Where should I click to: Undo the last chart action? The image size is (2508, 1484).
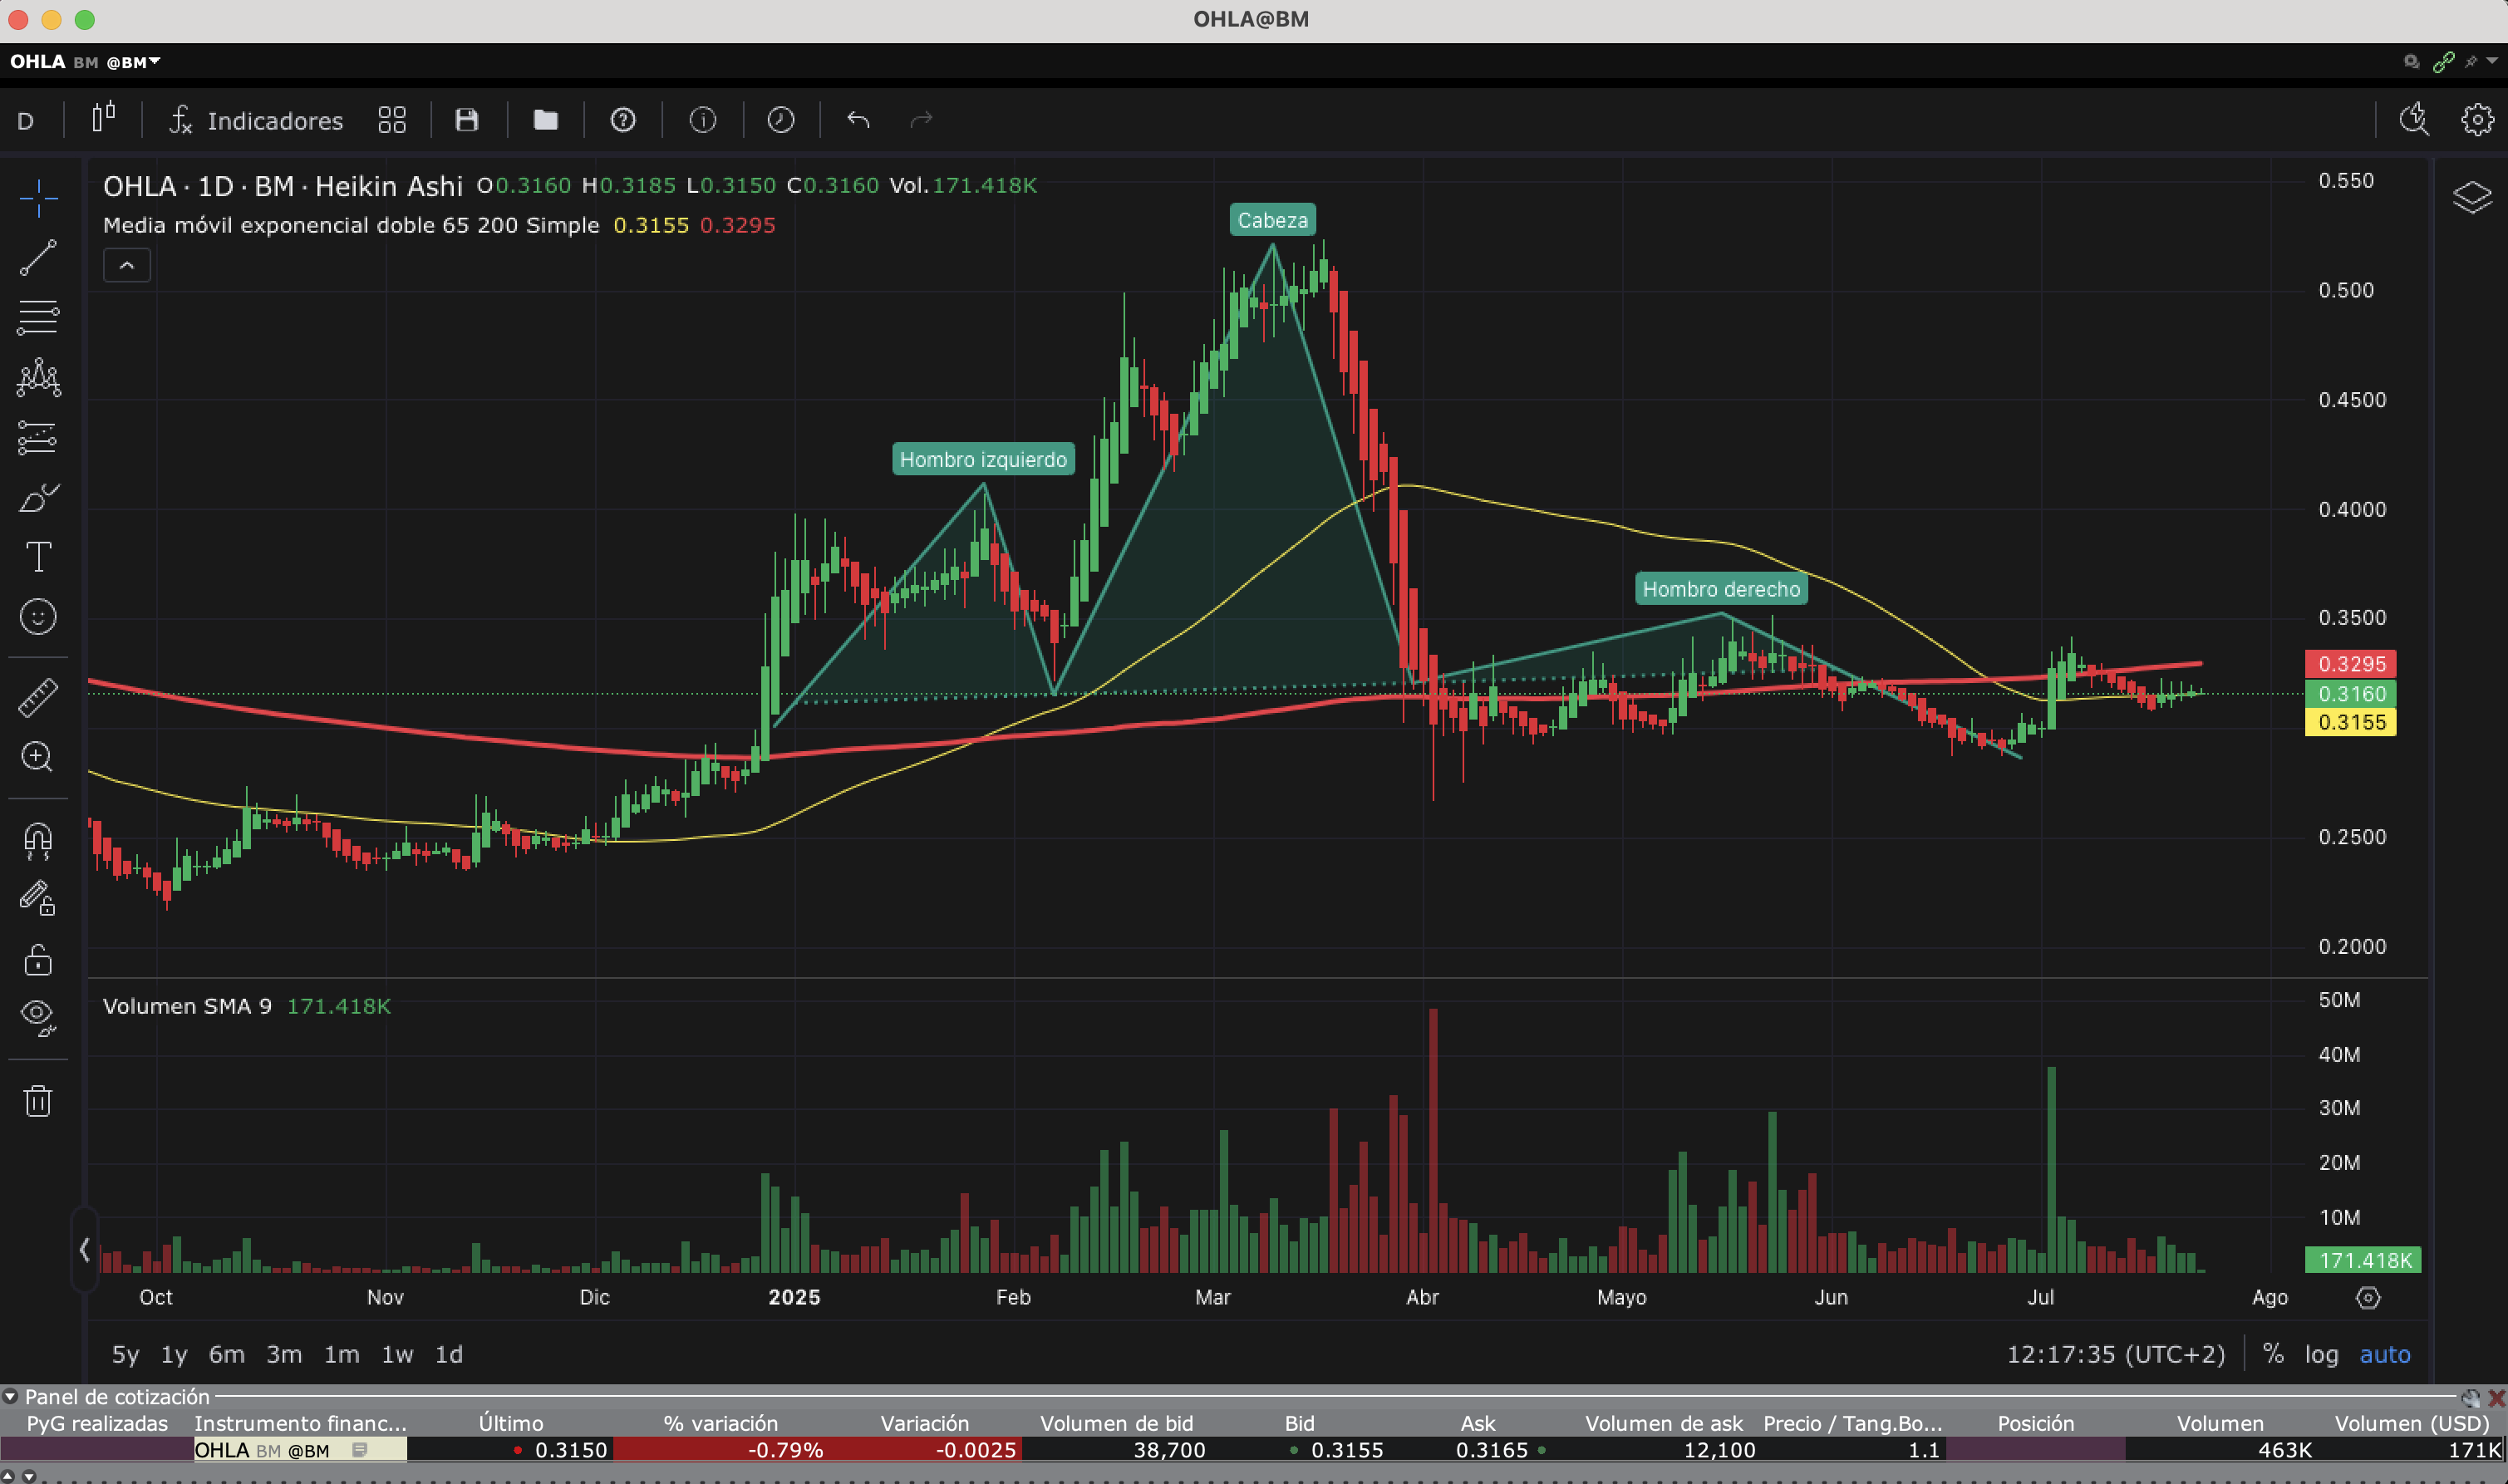tap(858, 120)
